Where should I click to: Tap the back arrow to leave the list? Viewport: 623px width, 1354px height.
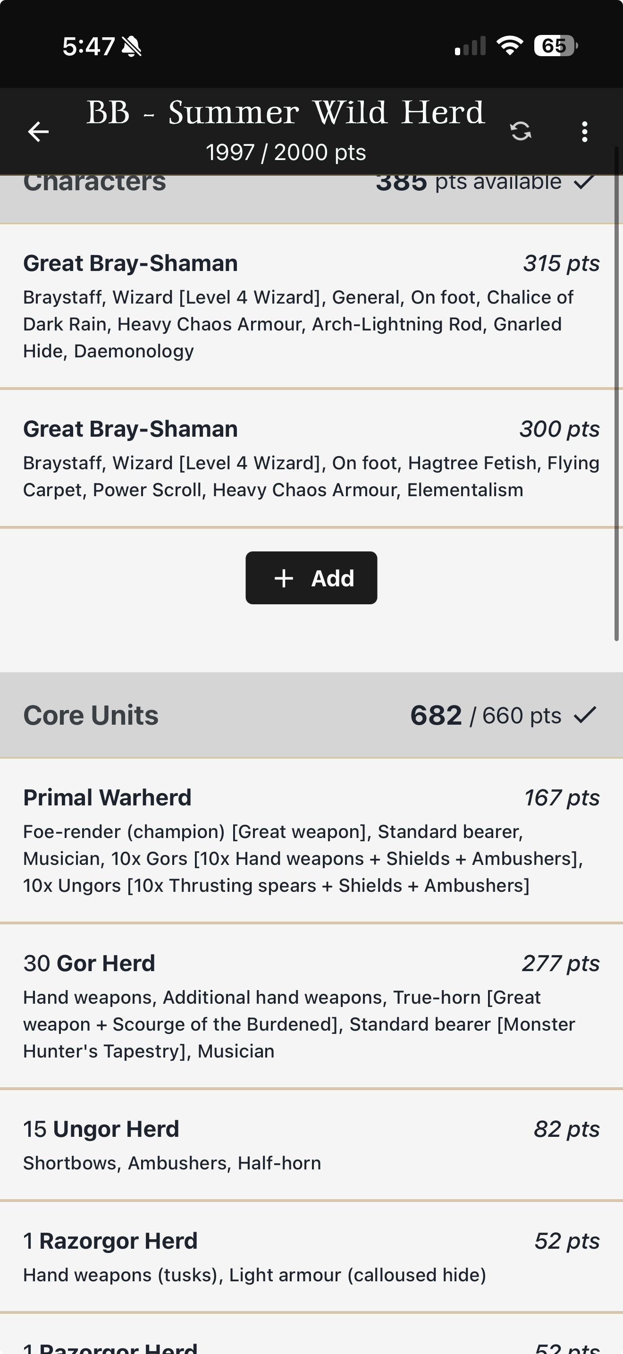pos(38,131)
